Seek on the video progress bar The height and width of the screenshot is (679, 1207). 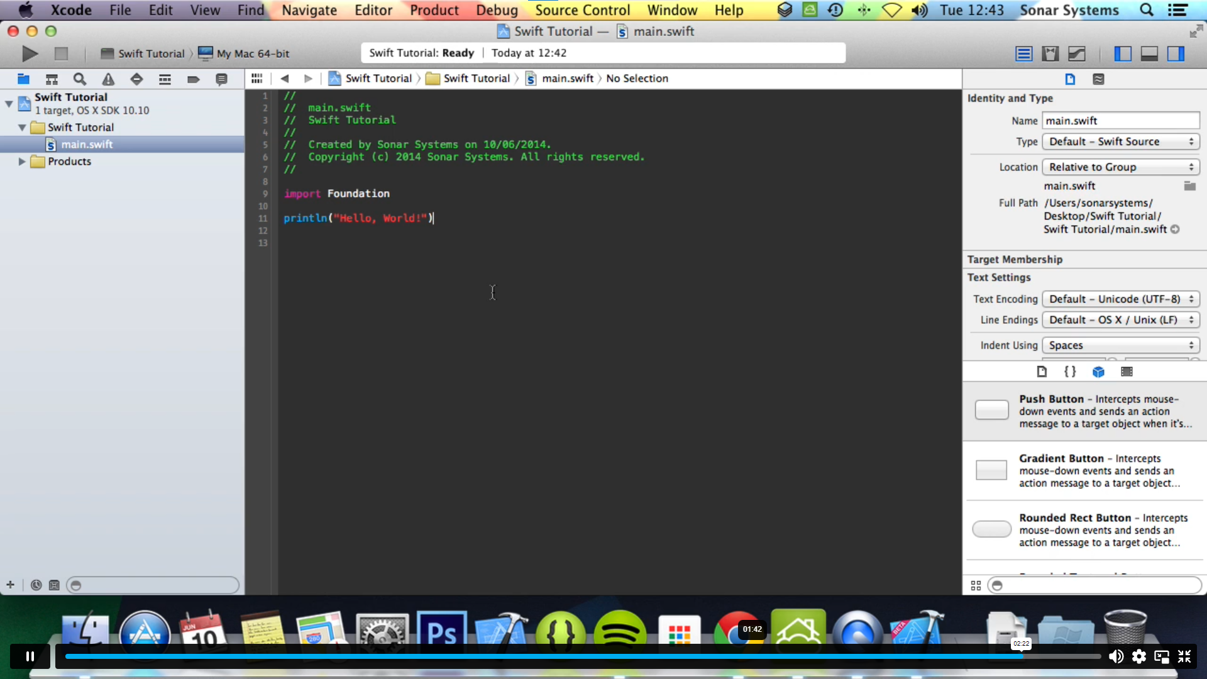[x=583, y=656]
